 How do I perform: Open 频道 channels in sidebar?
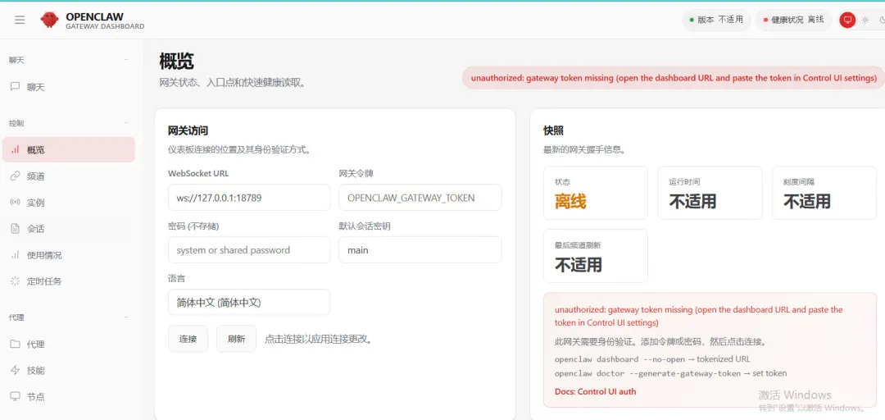68,176
